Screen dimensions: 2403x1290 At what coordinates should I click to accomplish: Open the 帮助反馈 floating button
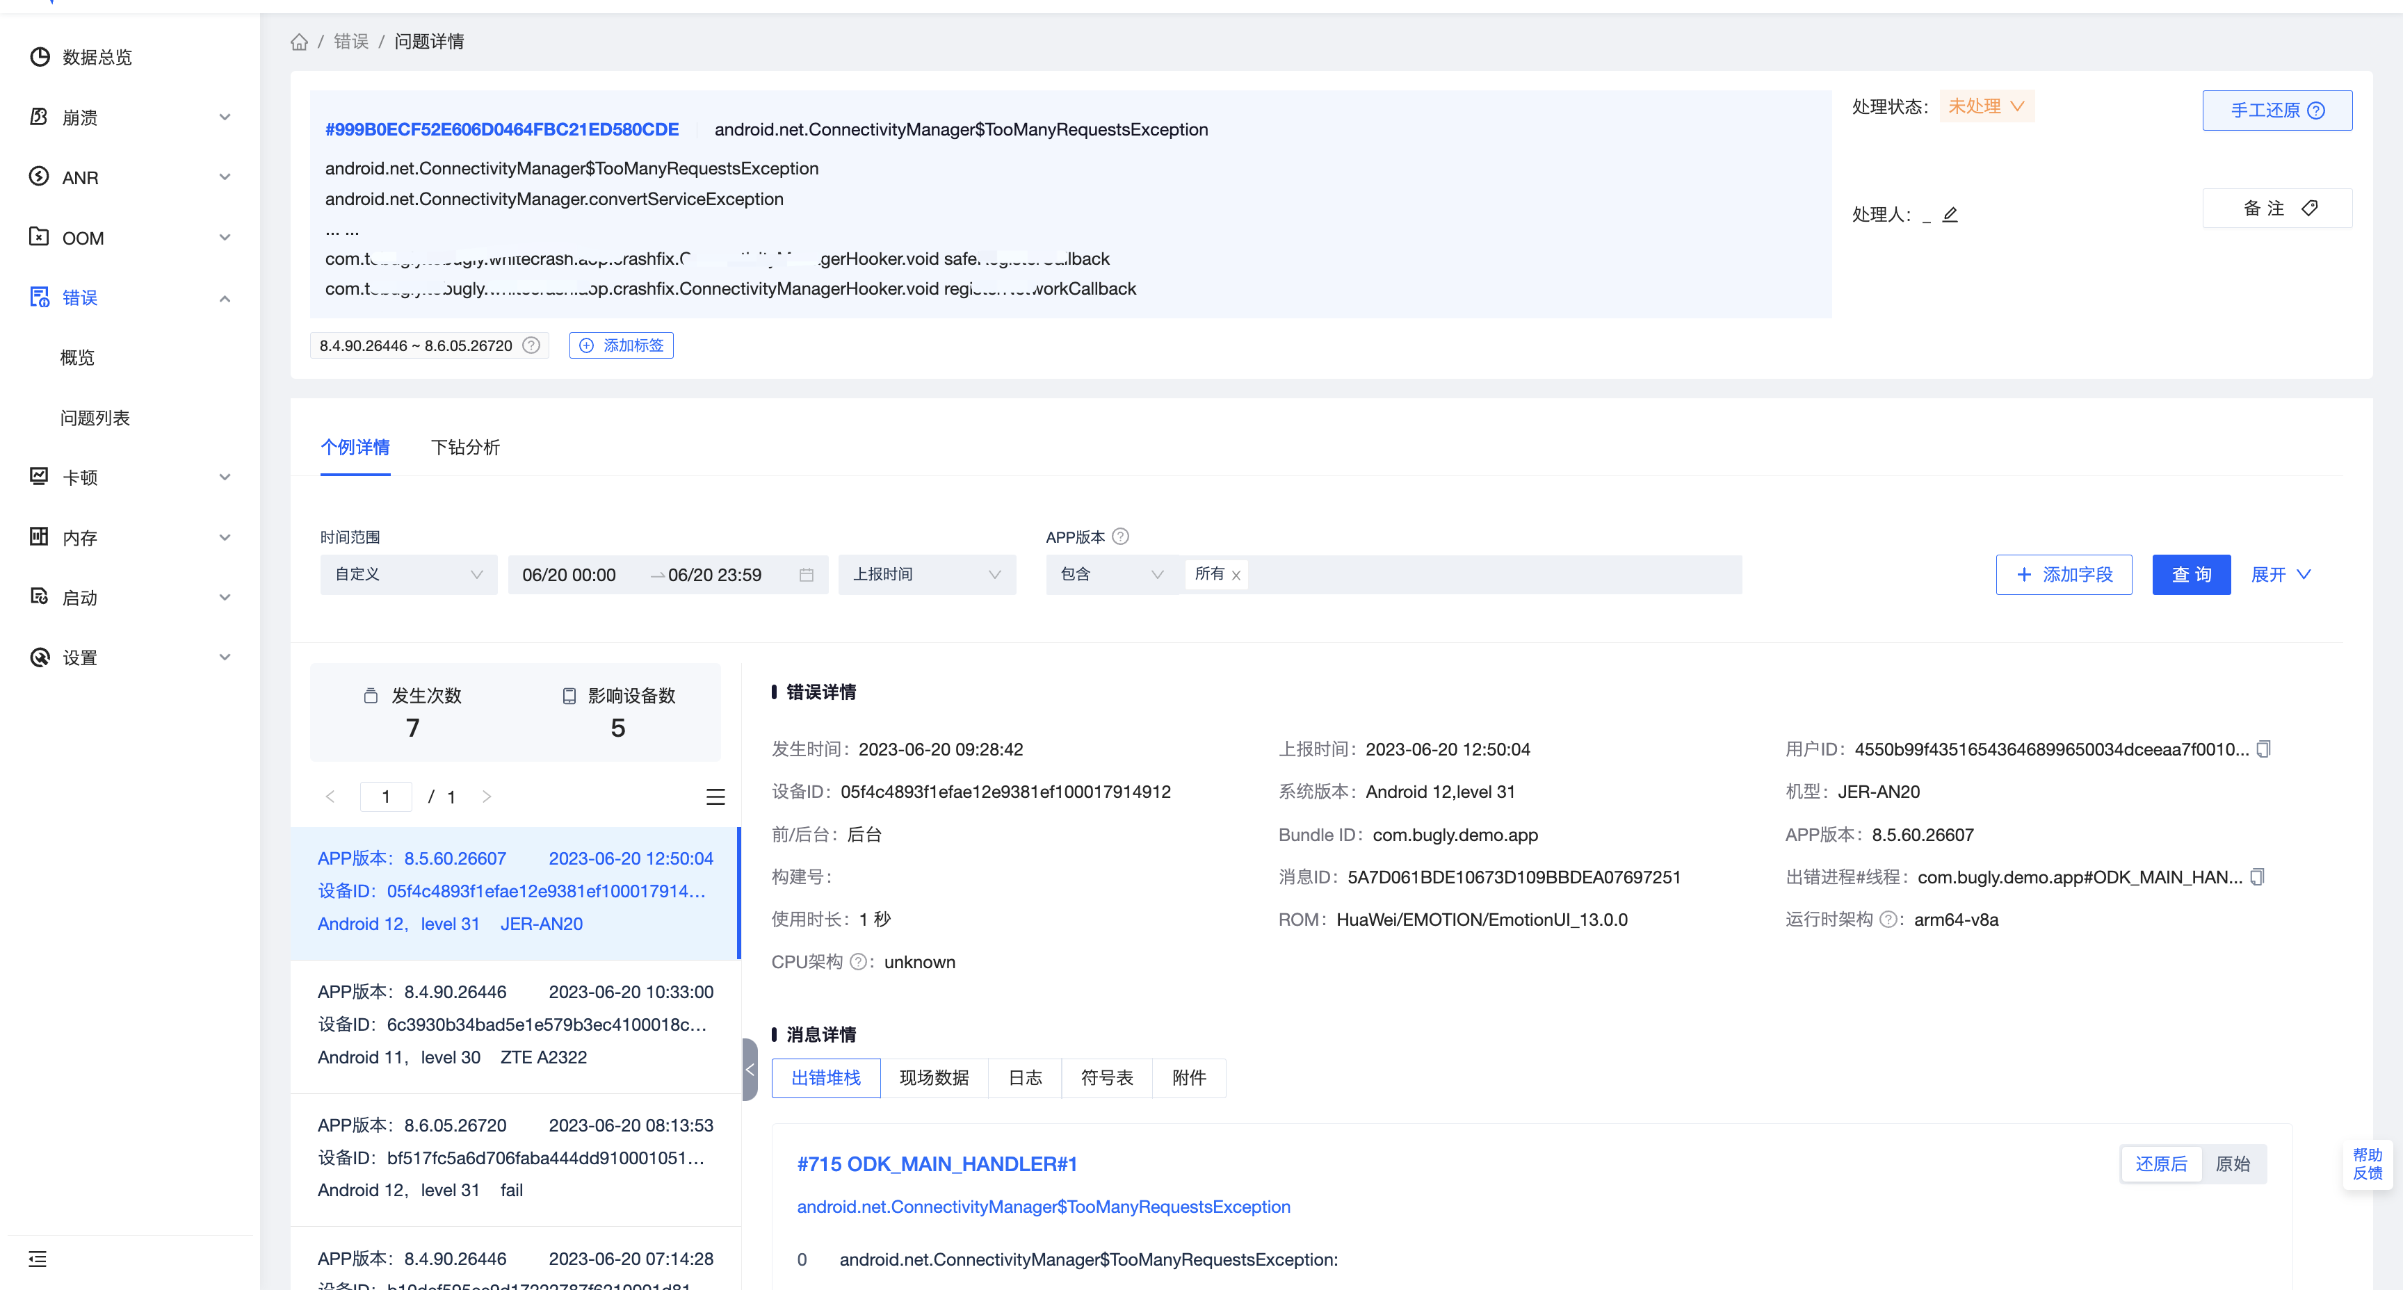pyautogui.click(x=2367, y=1164)
